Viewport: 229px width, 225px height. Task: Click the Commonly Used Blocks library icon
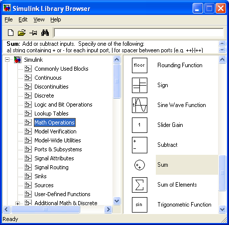pos(28,69)
